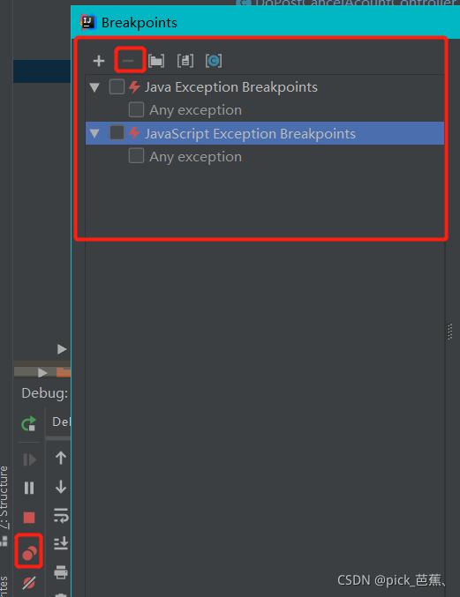The image size is (460, 597).
Task: Open the View Breakpoints icon
Action: [29, 552]
